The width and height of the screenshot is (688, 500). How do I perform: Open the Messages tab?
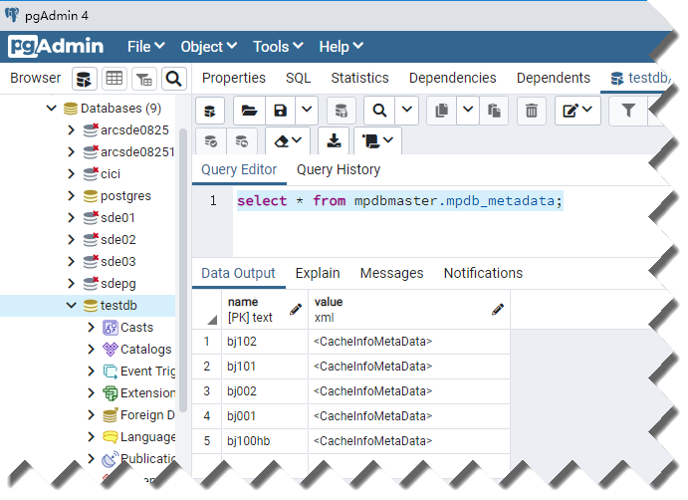392,274
